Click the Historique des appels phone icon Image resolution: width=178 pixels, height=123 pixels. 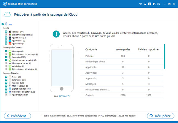point(10,60)
